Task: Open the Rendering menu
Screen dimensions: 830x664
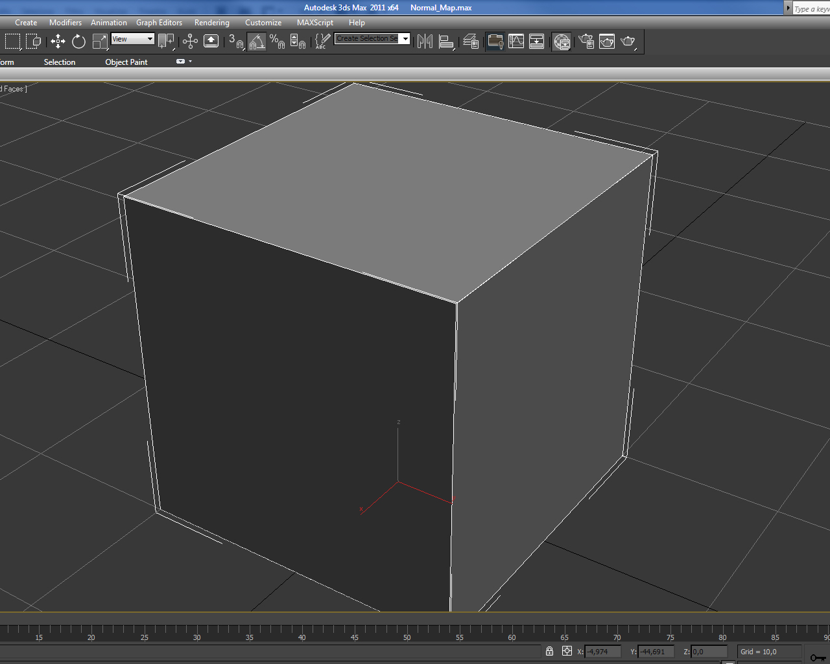Action: tap(211, 22)
